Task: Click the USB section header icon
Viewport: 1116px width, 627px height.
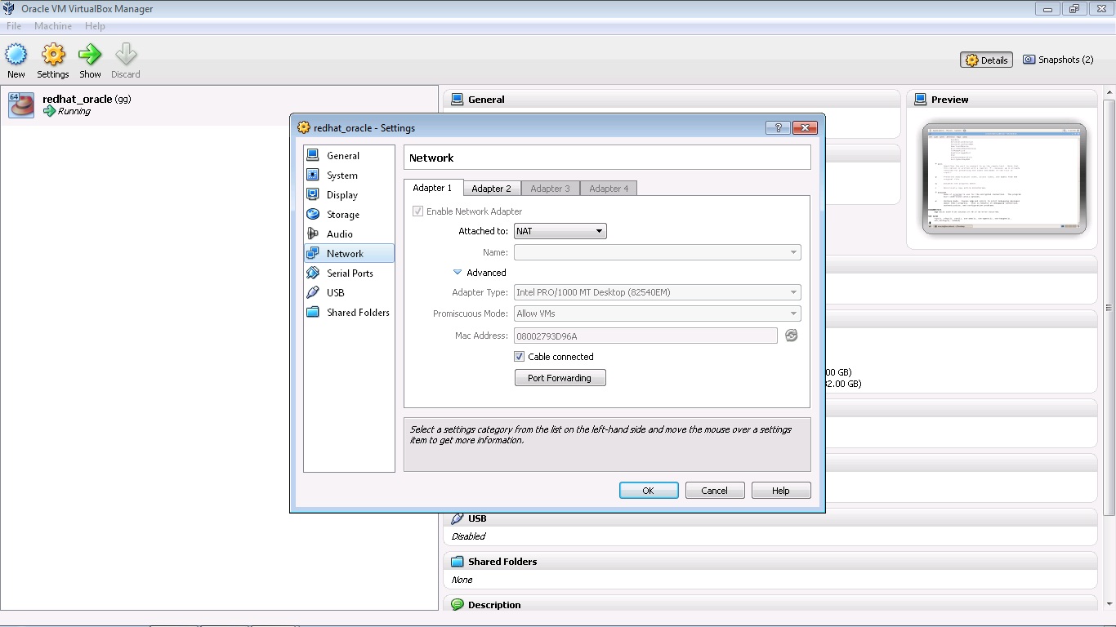Action: 458,518
